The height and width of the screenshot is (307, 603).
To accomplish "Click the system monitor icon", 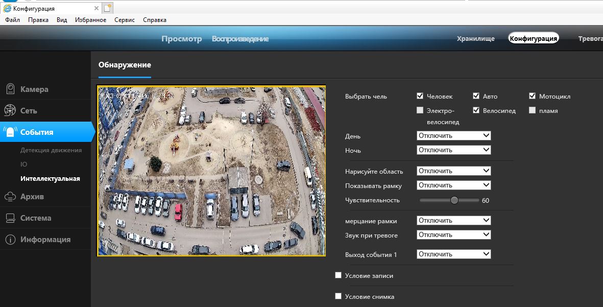I will tap(10, 218).
